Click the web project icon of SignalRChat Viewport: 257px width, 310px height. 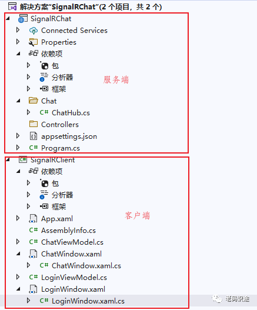pyautogui.click(x=23, y=19)
